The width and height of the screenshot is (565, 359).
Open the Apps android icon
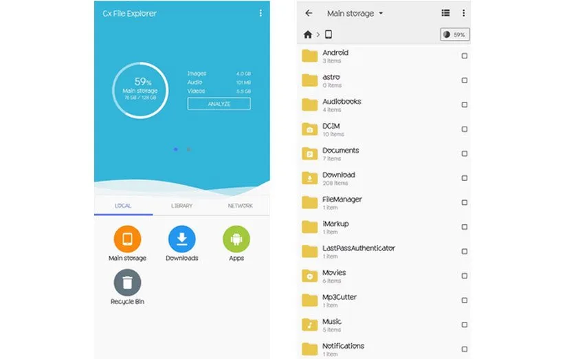pos(236,239)
